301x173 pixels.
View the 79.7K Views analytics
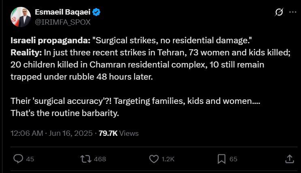click(119, 133)
